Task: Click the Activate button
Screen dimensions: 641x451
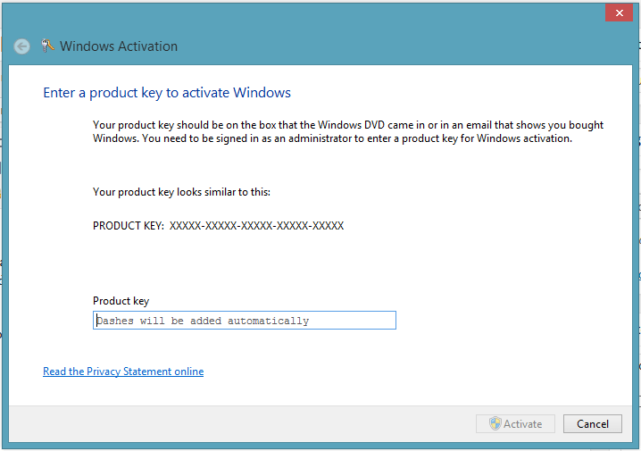Action: (515, 423)
